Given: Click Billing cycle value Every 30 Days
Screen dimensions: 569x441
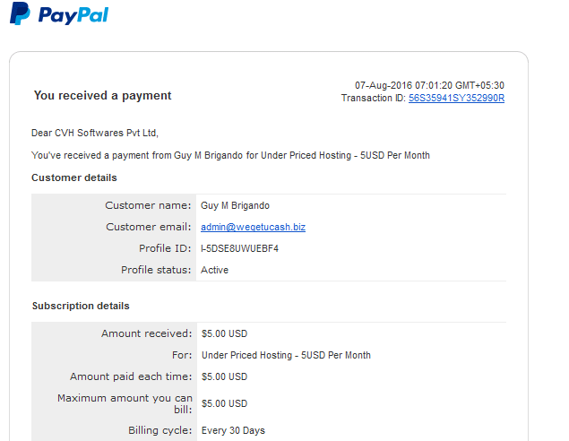Looking at the screenshot, I should pyautogui.click(x=233, y=430).
